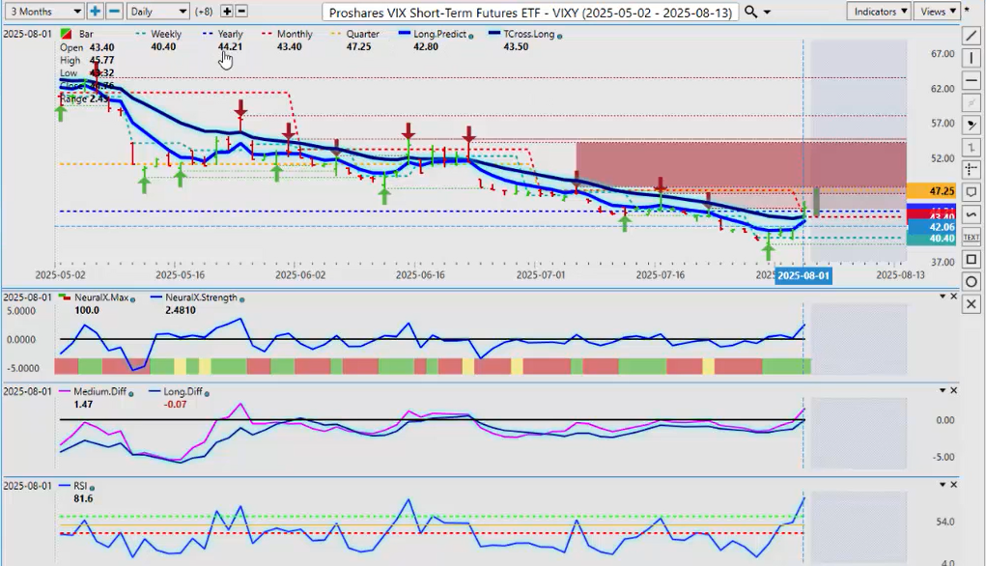Select the TEXT annotation tool
The height and width of the screenshot is (566, 986).
(x=972, y=237)
